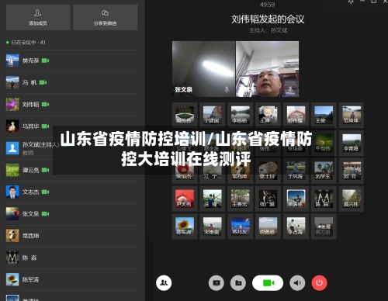Select 马其华 in the member list
The width and height of the screenshot is (388, 301).
(72, 126)
